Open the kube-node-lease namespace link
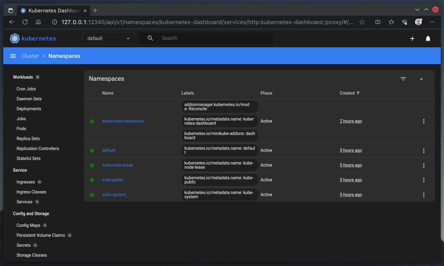444x266 pixels. point(117,165)
